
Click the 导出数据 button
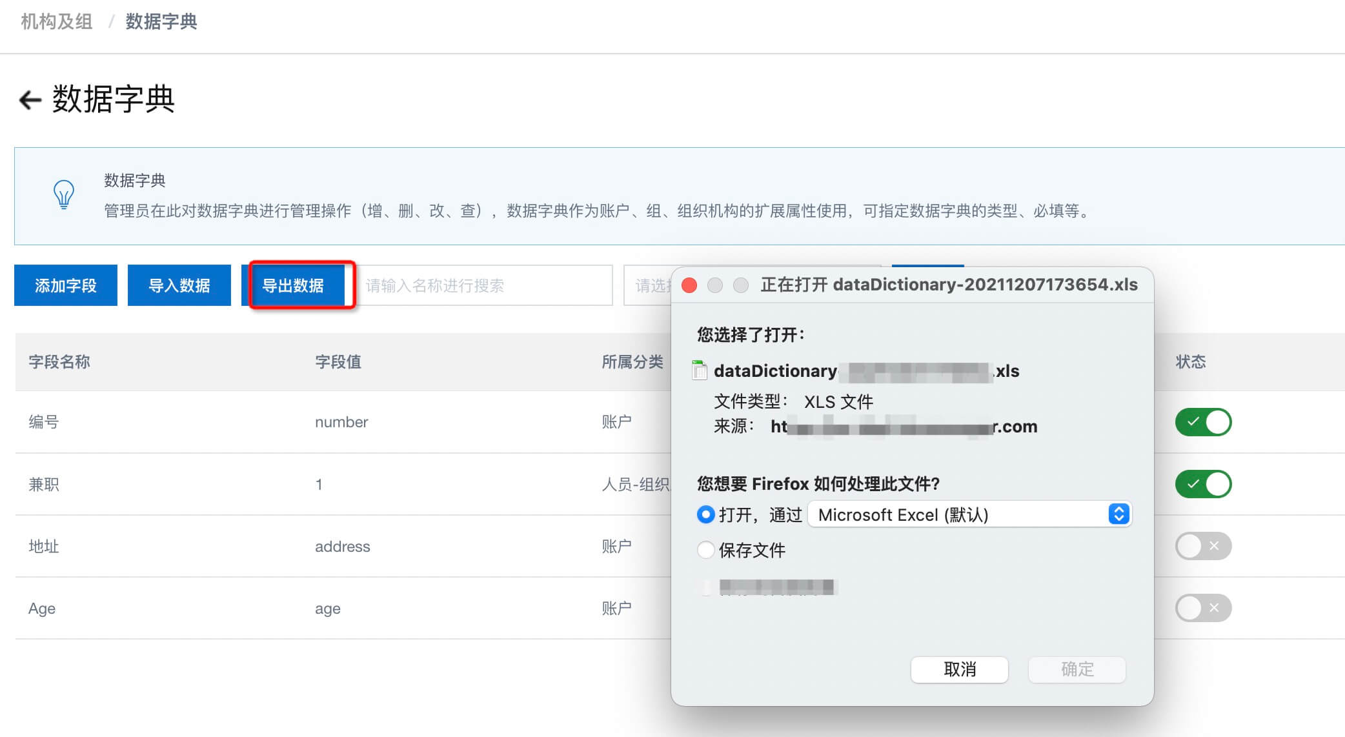click(293, 285)
